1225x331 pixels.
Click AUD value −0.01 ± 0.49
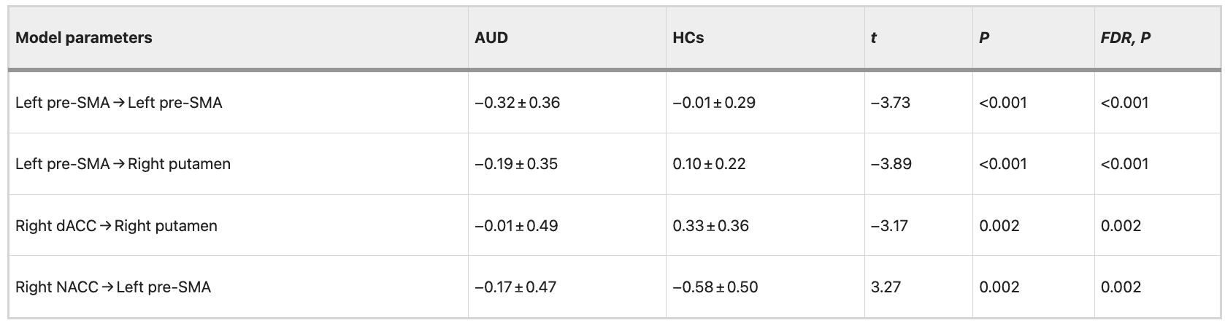tap(516, 226)
